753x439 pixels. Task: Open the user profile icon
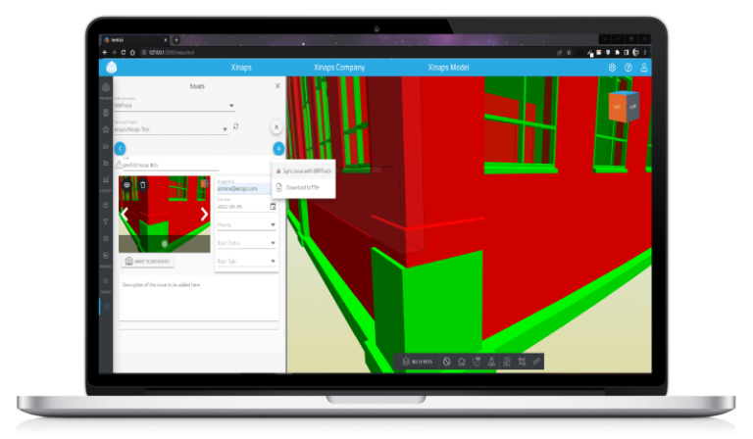point(644,68)
